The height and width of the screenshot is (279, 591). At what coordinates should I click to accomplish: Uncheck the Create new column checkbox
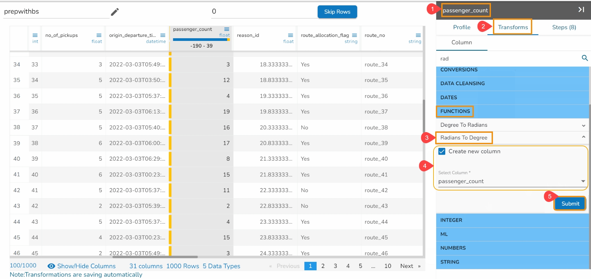coord(442,152)
